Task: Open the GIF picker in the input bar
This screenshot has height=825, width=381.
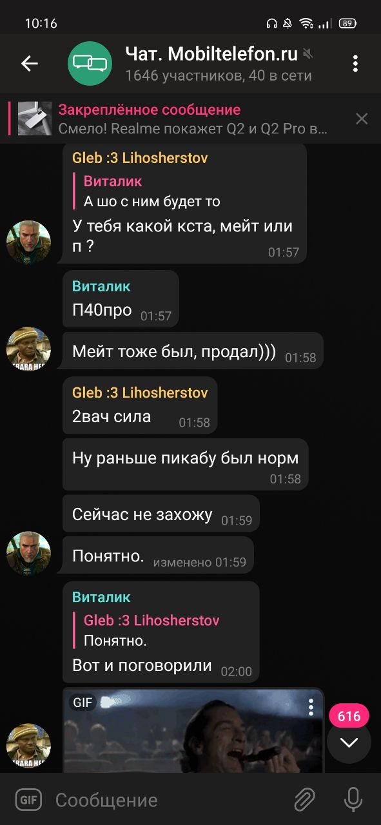Action: (x=28, y=800)
